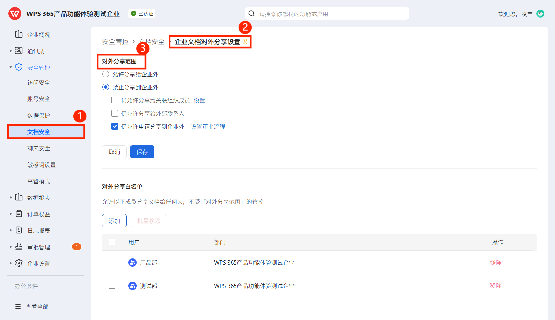Click 移除 for 测试部
The height and width of the screenshot is (320, 555).
pos(495,286)
